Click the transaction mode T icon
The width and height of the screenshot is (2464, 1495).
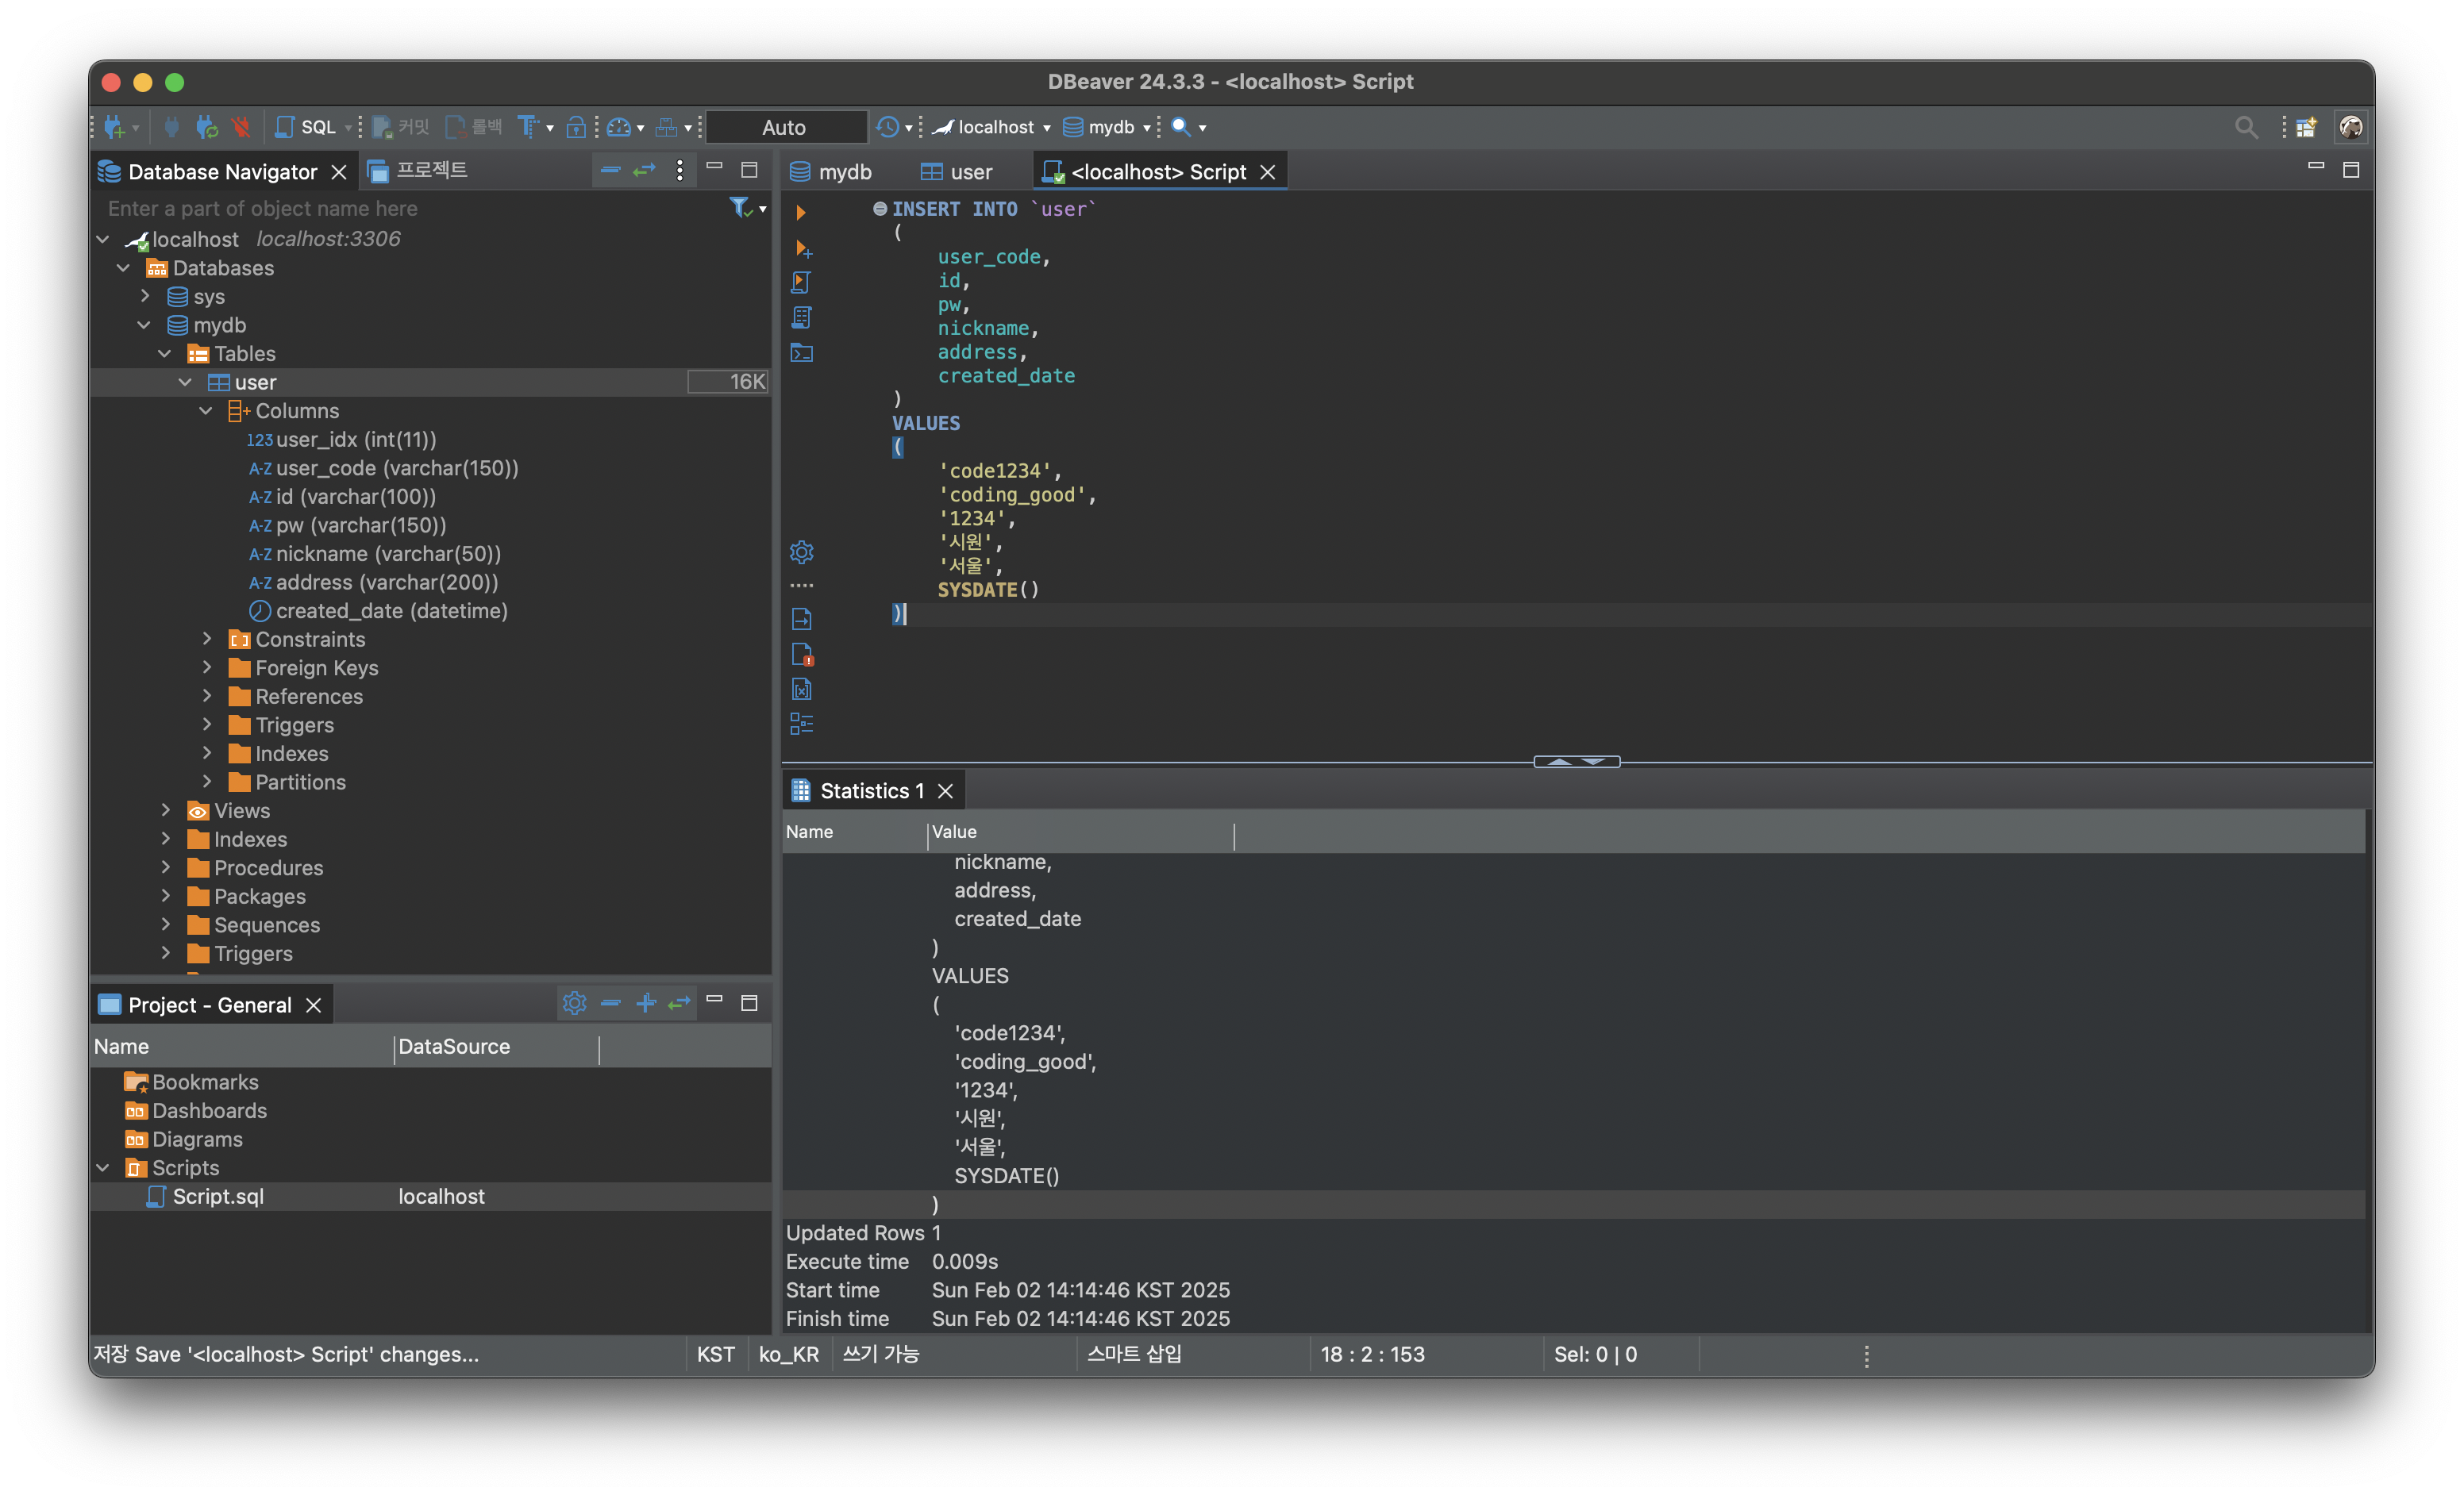pos(528,127)
